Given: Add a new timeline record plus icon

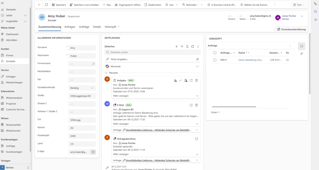Looking at the screenshot, I should [176, 46].
